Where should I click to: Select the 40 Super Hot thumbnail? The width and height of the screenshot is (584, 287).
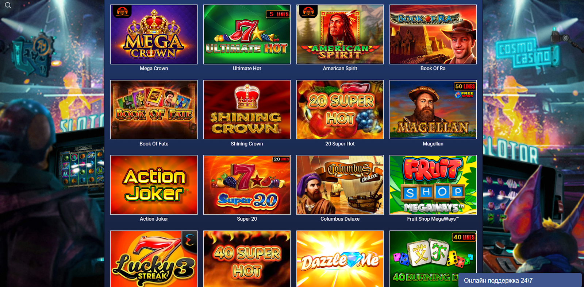[x=247, y=259]
